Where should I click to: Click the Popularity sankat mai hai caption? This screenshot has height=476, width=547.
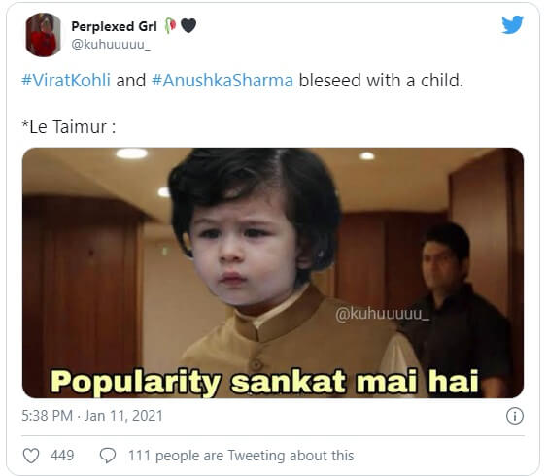(264, 382)
